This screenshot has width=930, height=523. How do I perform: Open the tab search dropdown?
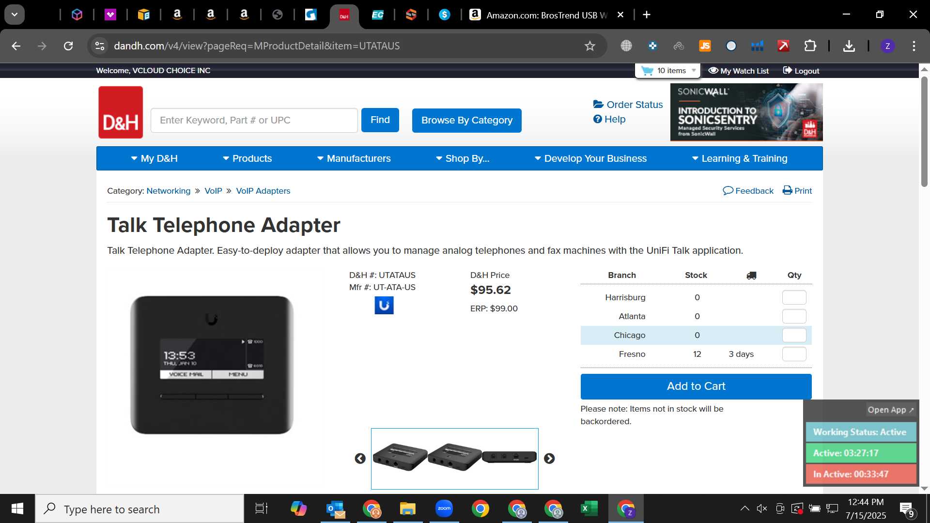pyautogui.click(x=15, y=15)
